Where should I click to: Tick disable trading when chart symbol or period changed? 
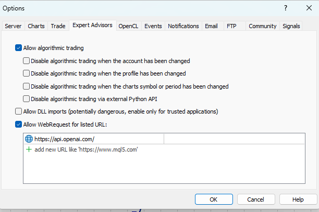coord(27,86)
